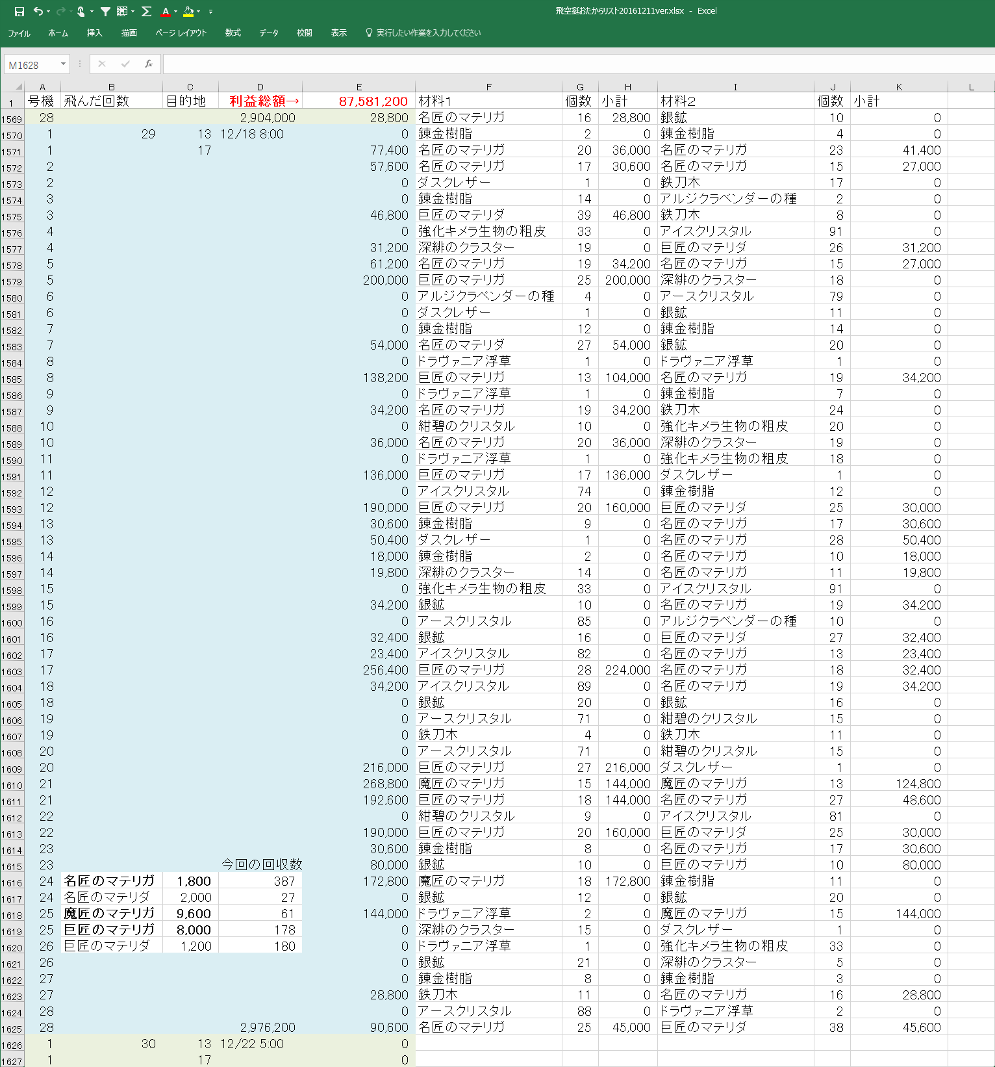The height and width of the screenshot is (1067, 995).
Task: Click the Insert Function fx icon
Action: coord(149,64)
